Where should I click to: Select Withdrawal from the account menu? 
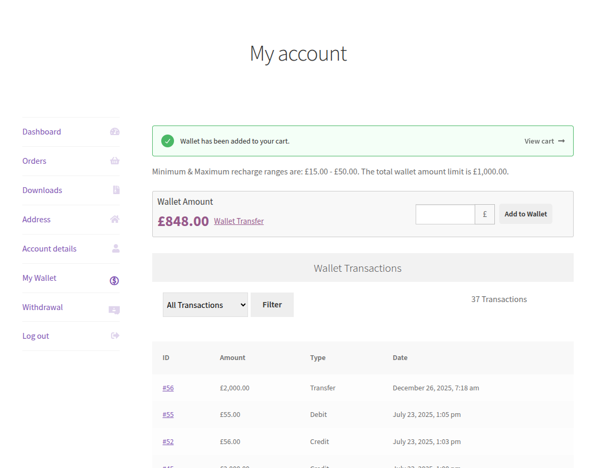point(43,307)
